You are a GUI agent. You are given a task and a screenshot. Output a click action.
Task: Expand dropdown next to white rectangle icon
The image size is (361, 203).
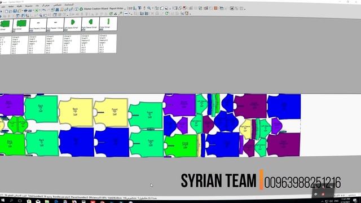point(130,14)
